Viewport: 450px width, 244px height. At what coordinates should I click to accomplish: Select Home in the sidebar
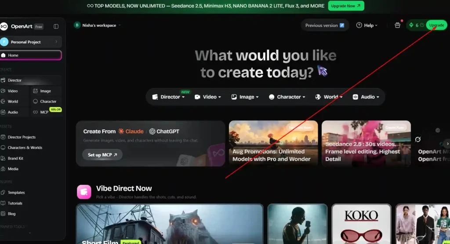tap(31, 55)
